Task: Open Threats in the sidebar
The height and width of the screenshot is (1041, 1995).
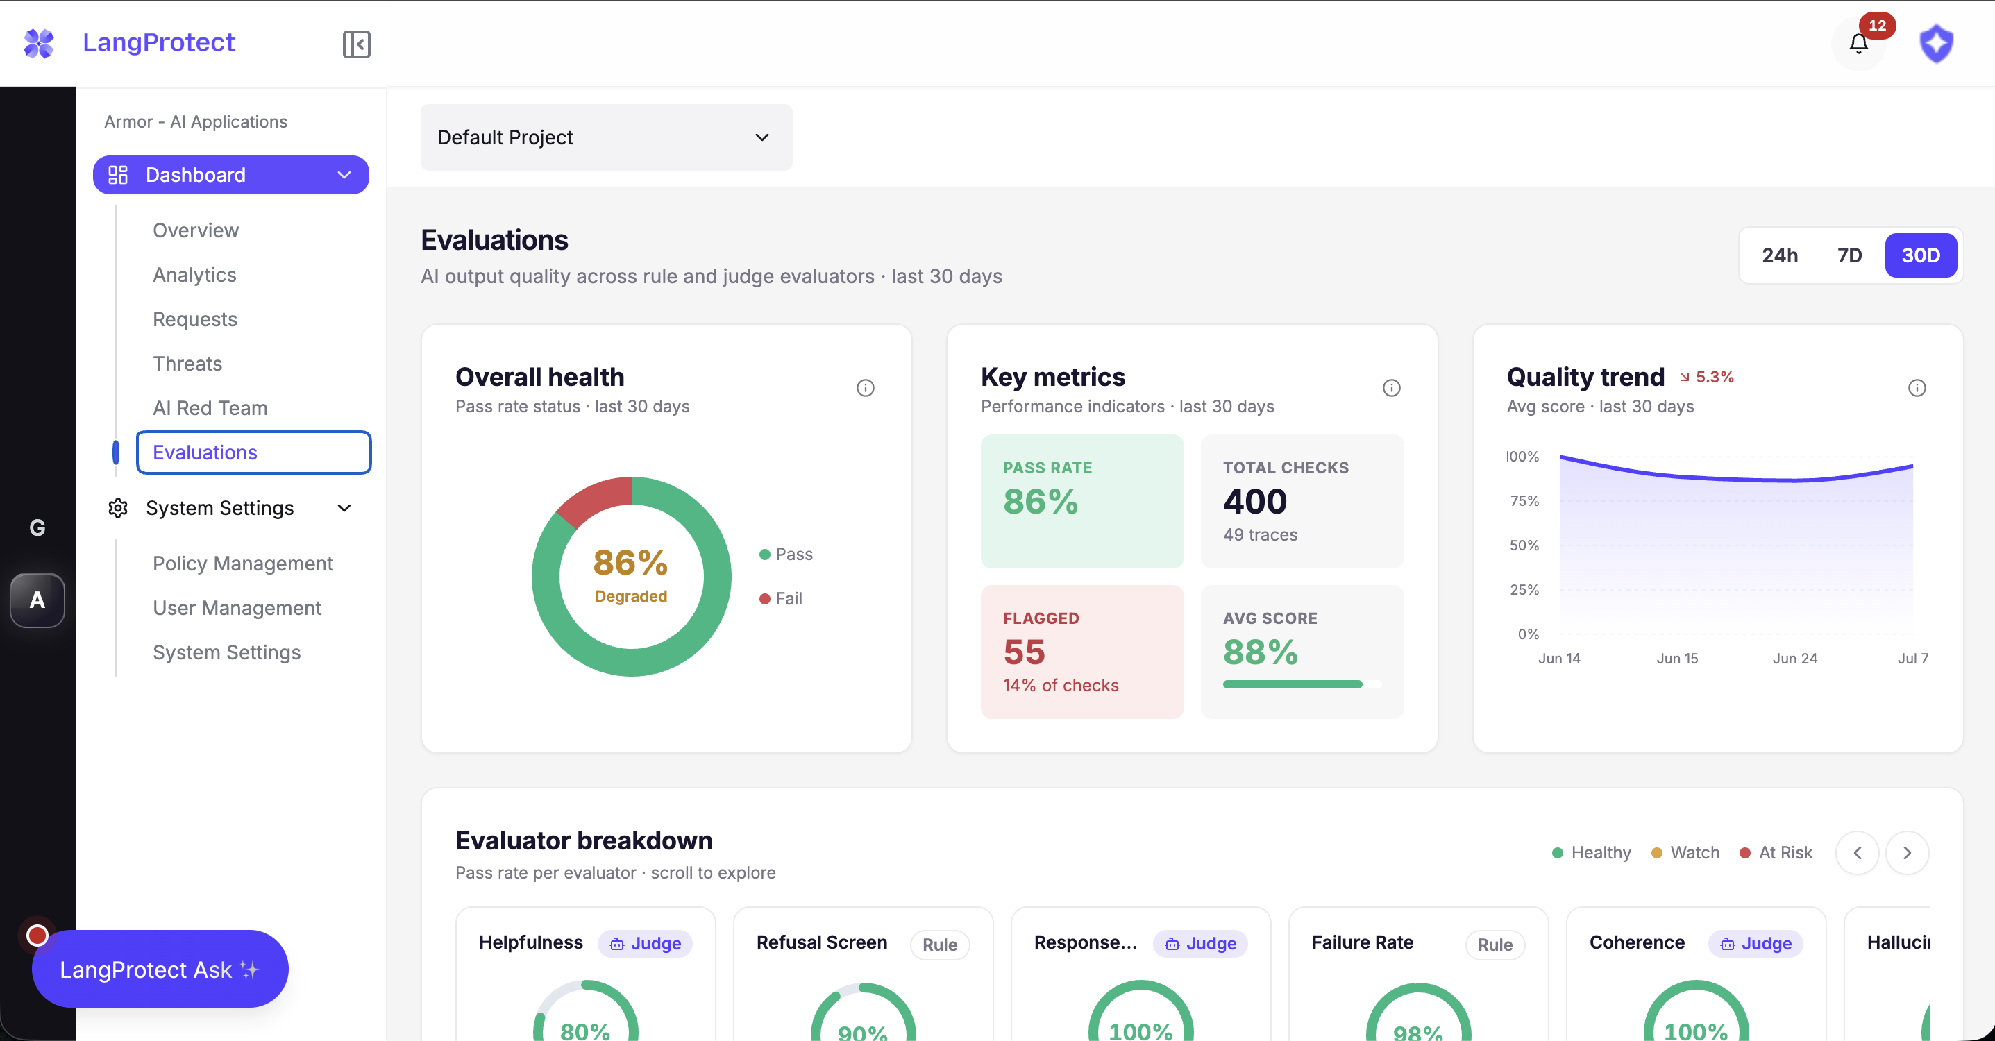Action: click(x=187, y=364)
